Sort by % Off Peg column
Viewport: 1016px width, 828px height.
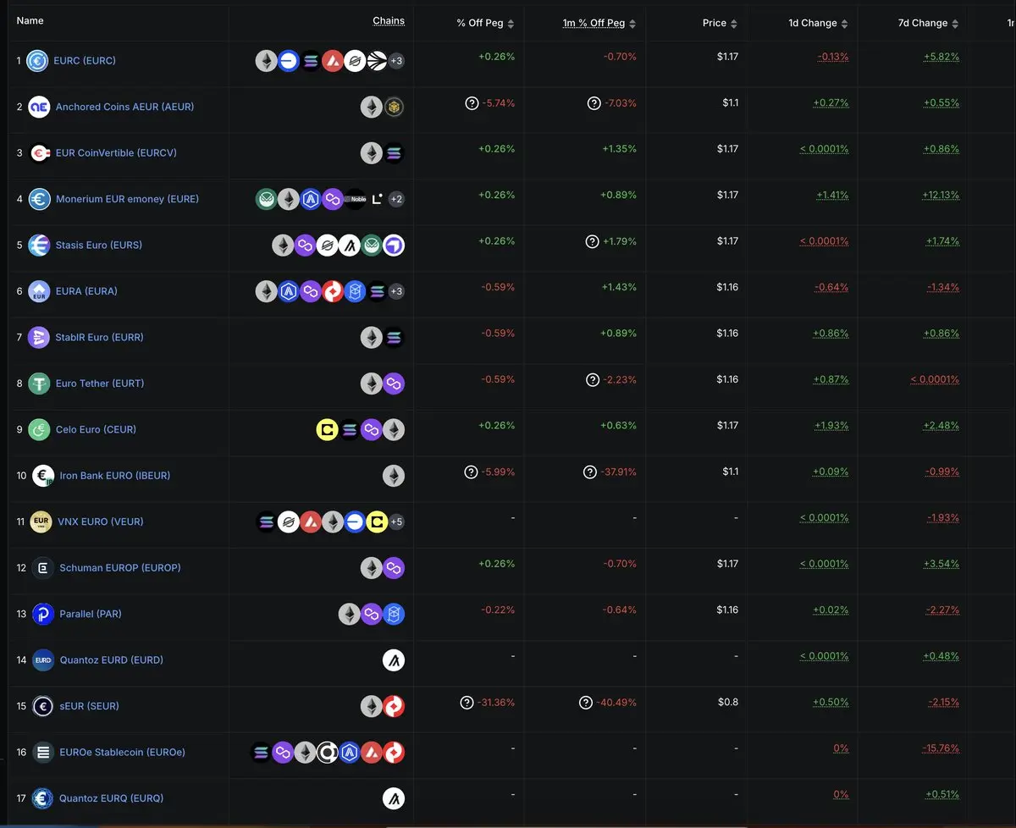click(485, 24)
